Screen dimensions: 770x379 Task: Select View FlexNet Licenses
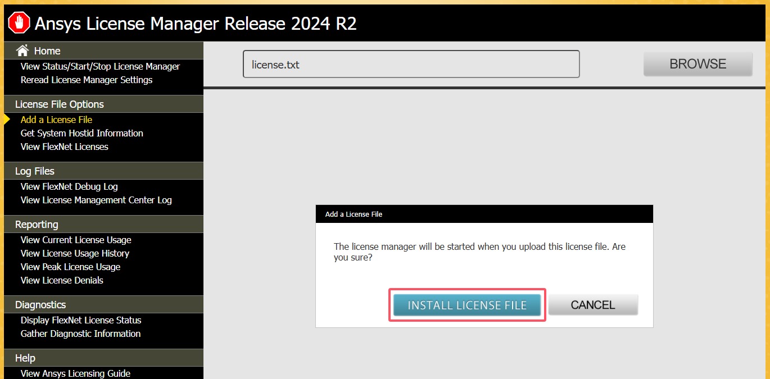(64, 147)
